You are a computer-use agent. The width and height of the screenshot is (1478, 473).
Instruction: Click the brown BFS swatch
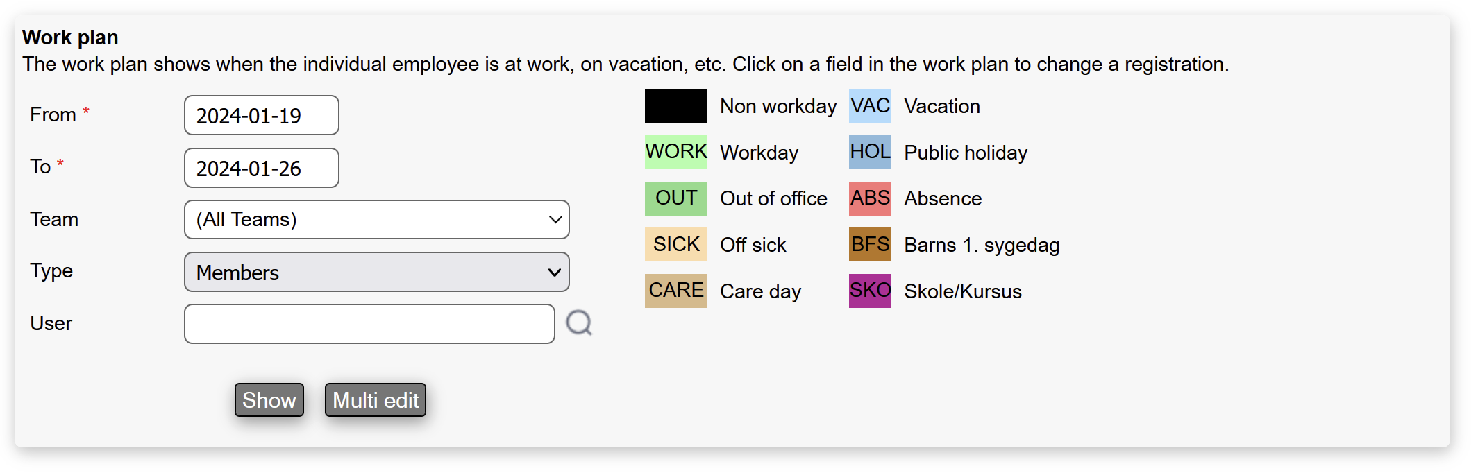[x=870, y=245]
